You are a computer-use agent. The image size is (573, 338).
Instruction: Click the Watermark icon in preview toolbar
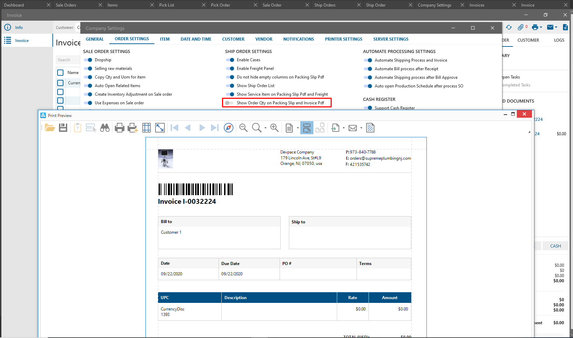(x=370, y=128)
